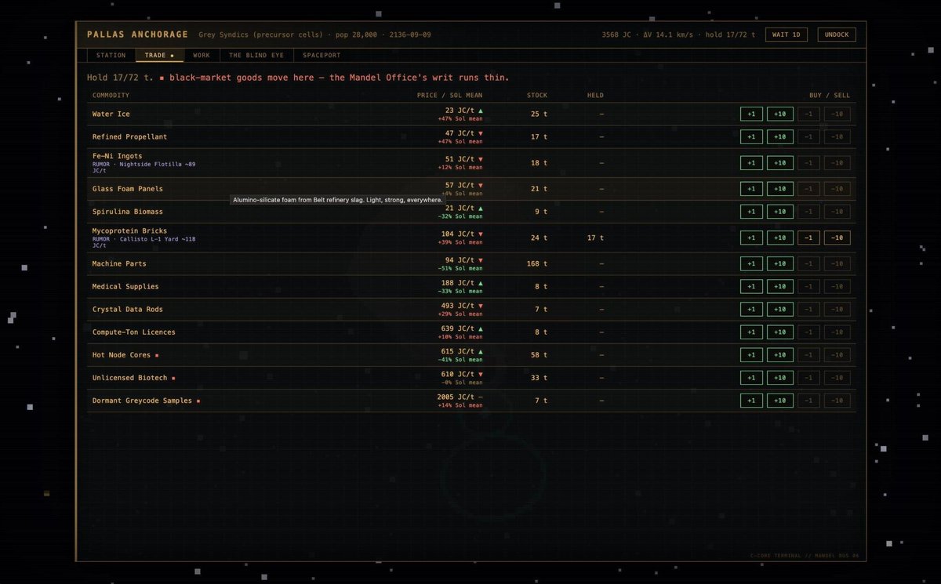Screen dimensions: 941x584
Task: Buy +1 Mycoprotein Bricks
Action: coord(751,238)
